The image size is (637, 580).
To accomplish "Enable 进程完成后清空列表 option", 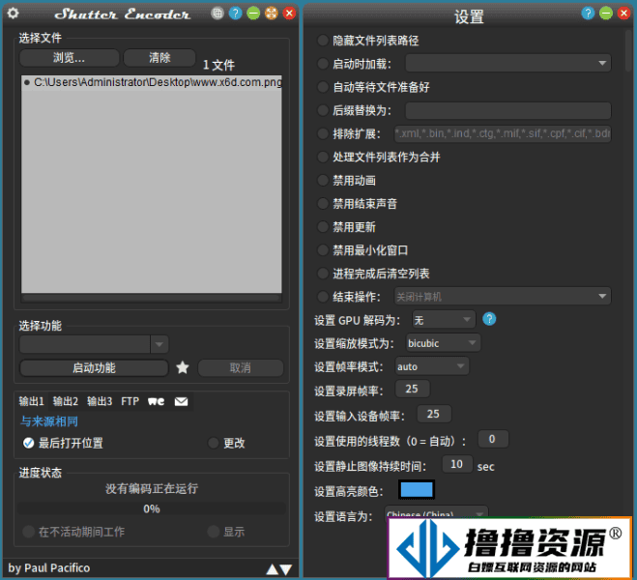I will pyautogui.click(x=323, y=274).
